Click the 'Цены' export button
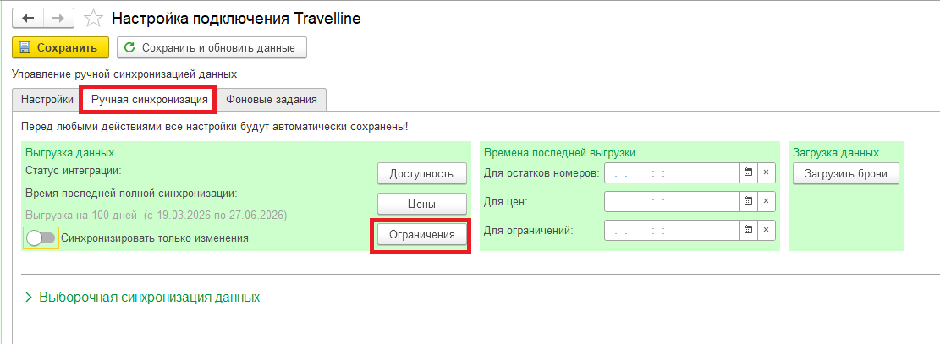940x344 pixels. (421, 204)
